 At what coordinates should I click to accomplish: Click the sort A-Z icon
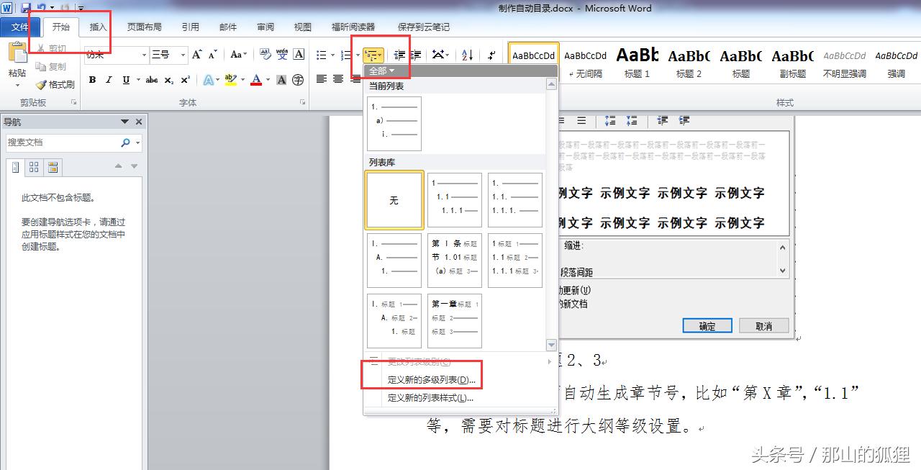[467, 55]
